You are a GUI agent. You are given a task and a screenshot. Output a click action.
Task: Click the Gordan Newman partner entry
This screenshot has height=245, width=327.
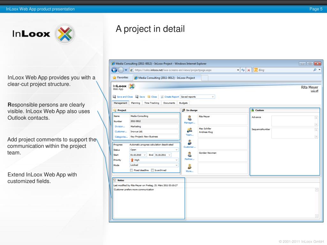[x=208, y=153]
